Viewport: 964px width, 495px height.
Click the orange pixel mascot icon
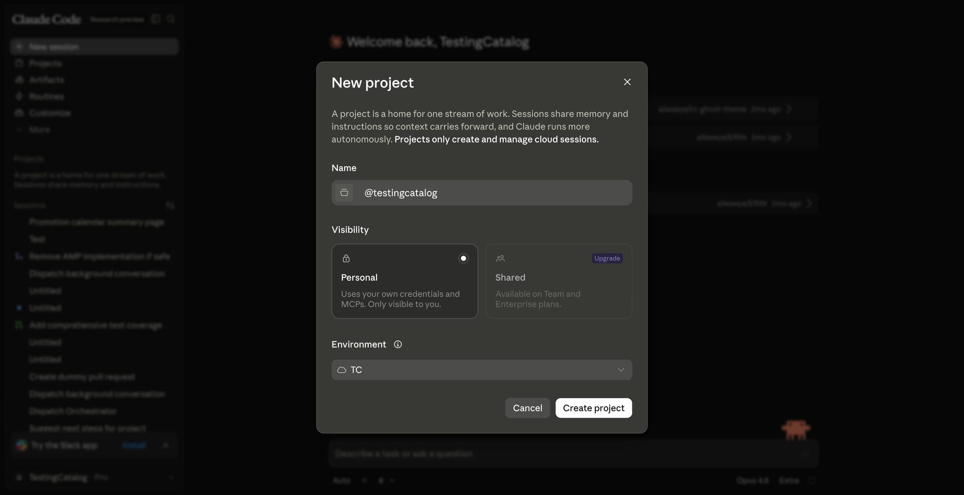[x=796, y=430]
